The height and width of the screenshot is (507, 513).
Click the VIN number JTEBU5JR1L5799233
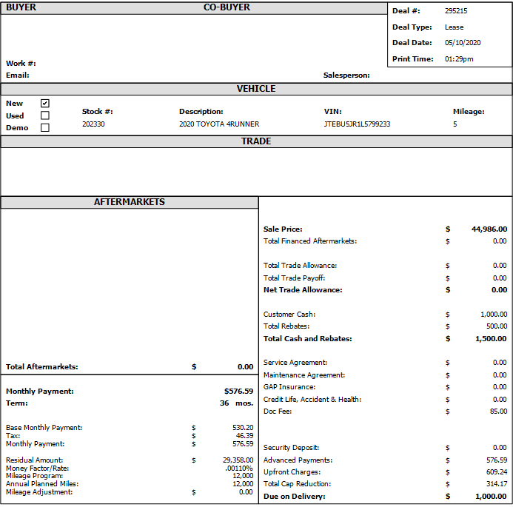357,124
